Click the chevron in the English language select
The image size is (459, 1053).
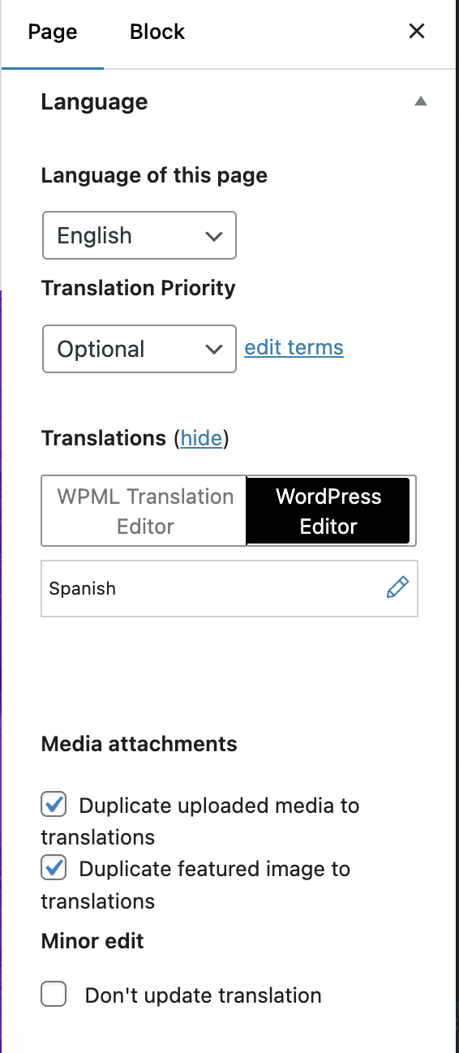pyautogui.click(x=214, y=237)
